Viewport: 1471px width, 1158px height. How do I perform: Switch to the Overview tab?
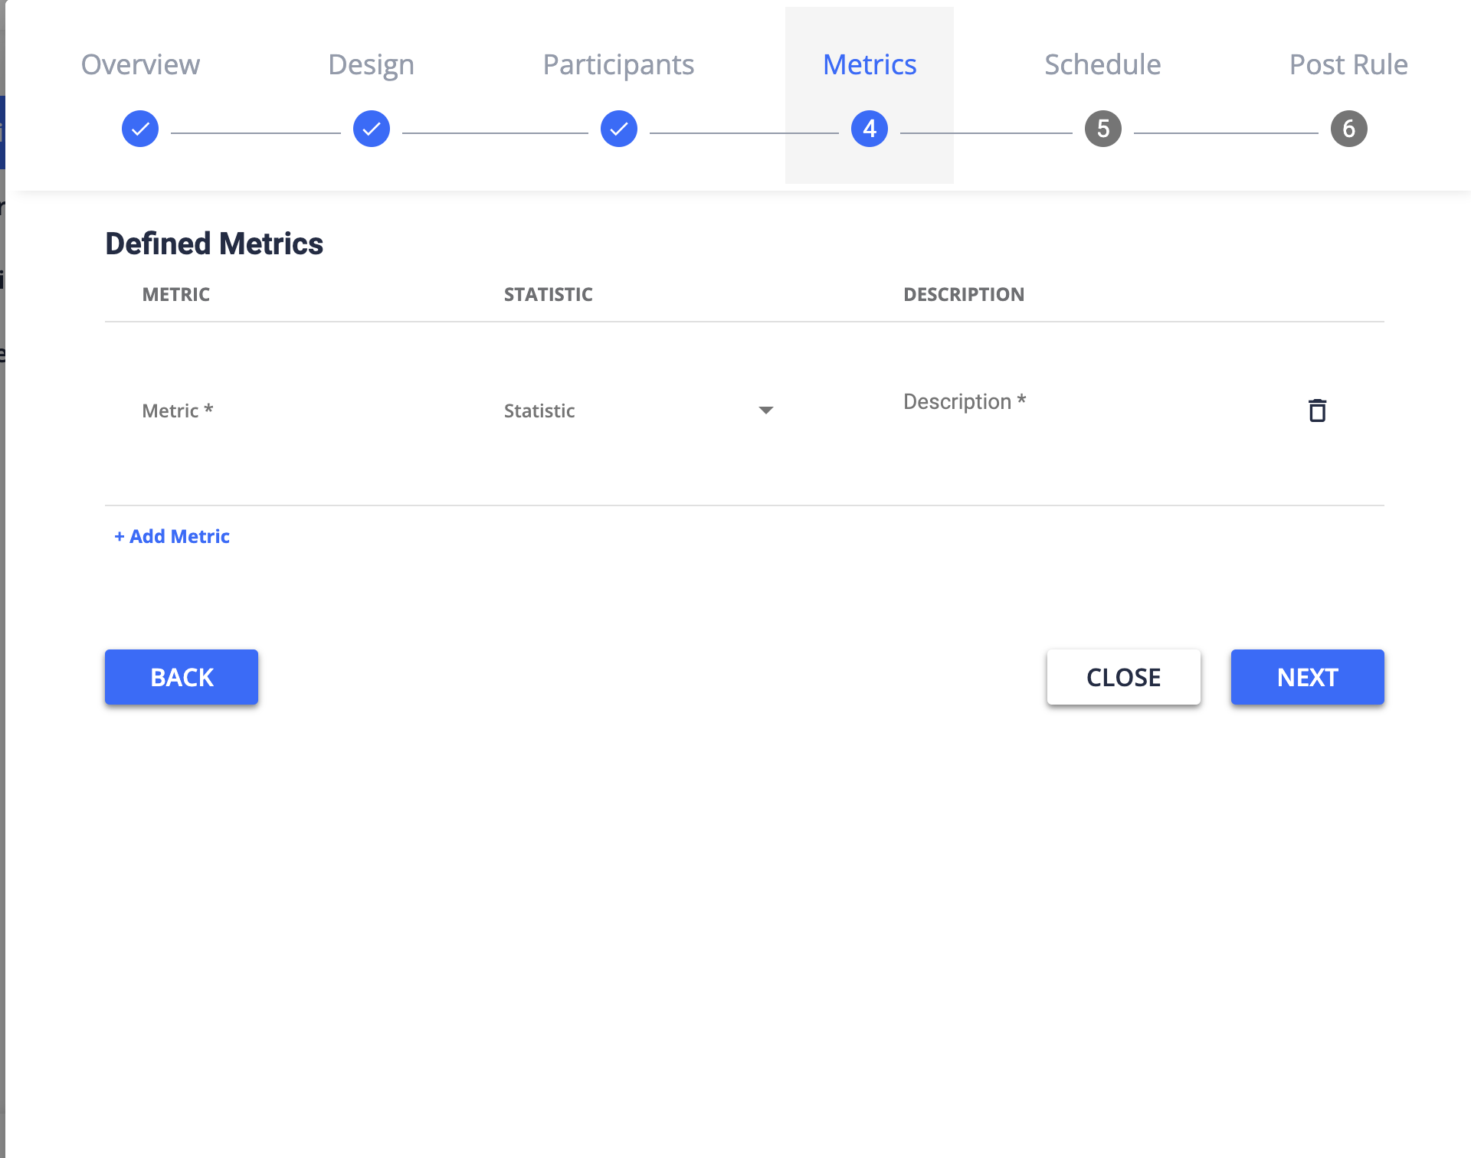[140, 64]
